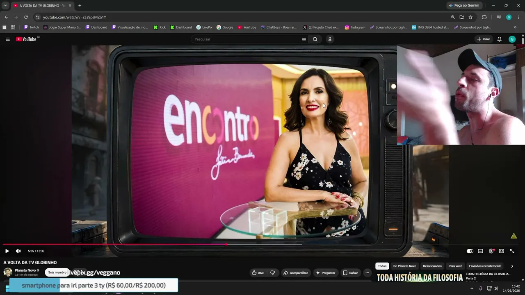Click the progress bar scrubber handle
This screenshot has width=525, height=295.
(226, 245)
